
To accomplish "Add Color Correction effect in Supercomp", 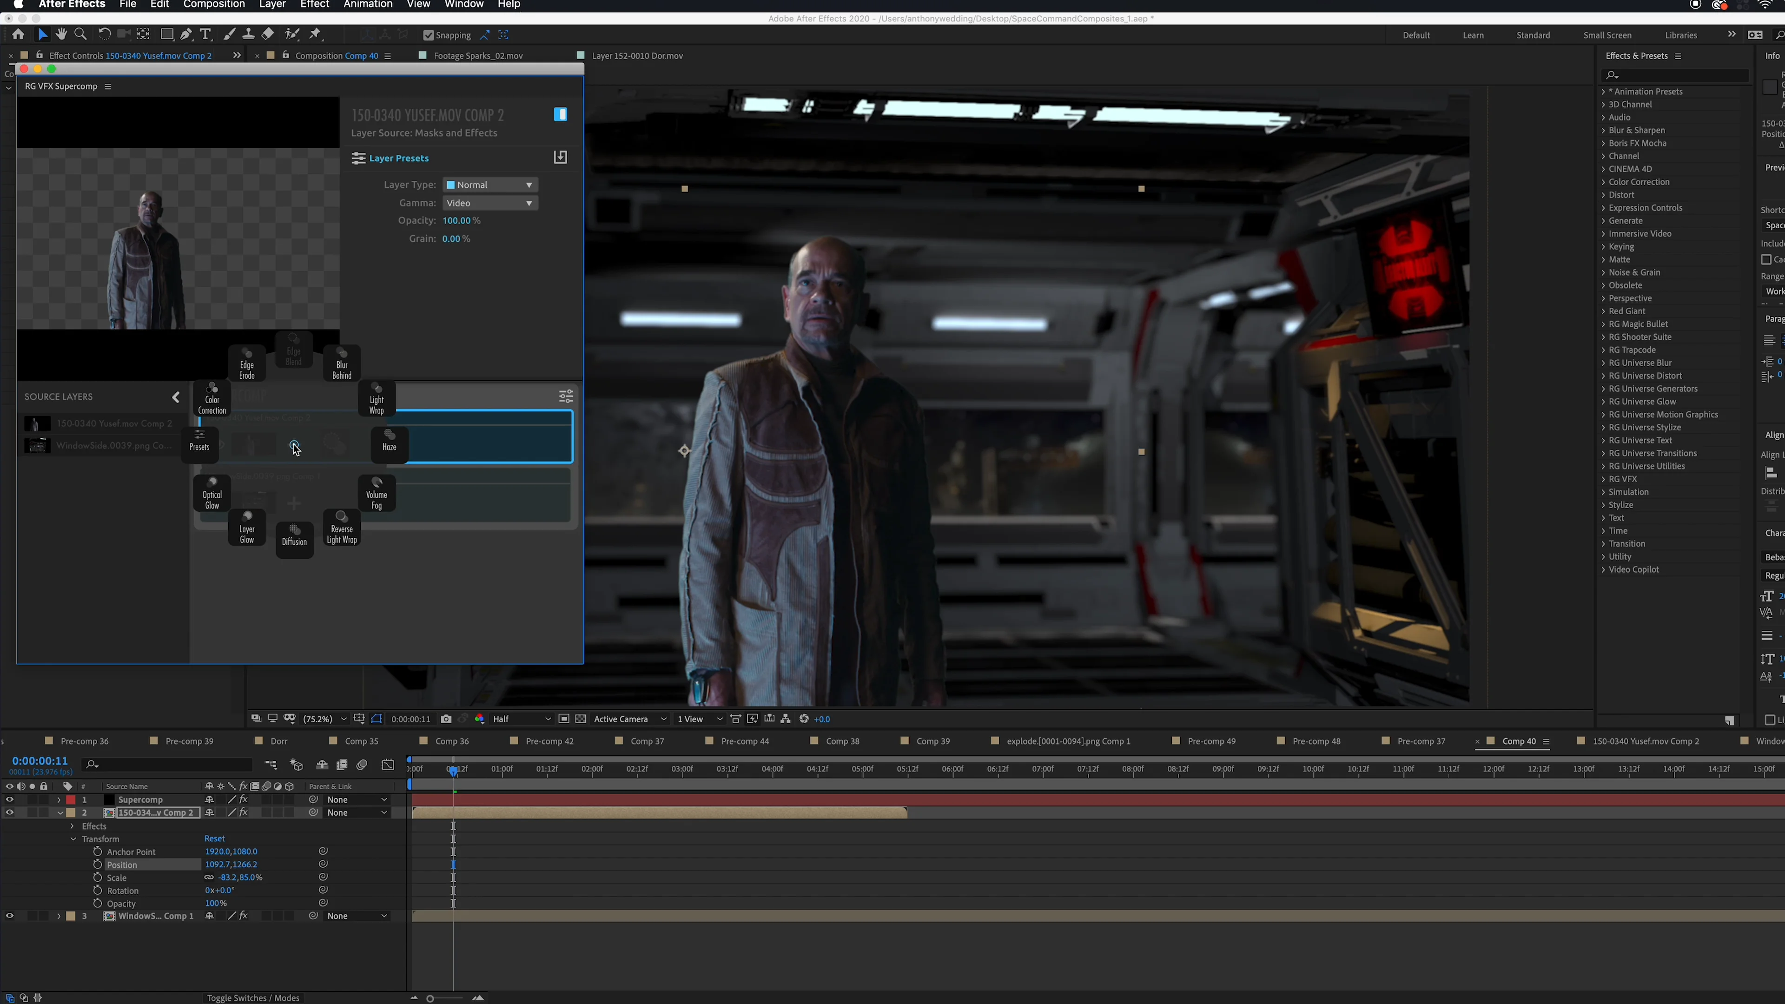I will coord(212,398).
